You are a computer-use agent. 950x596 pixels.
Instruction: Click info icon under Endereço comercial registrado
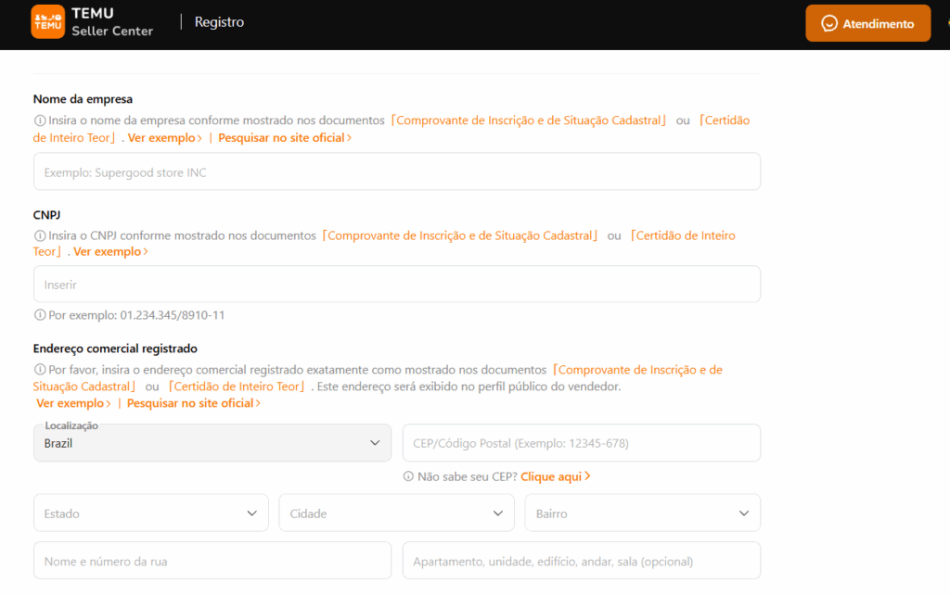(x=40, y=370)
